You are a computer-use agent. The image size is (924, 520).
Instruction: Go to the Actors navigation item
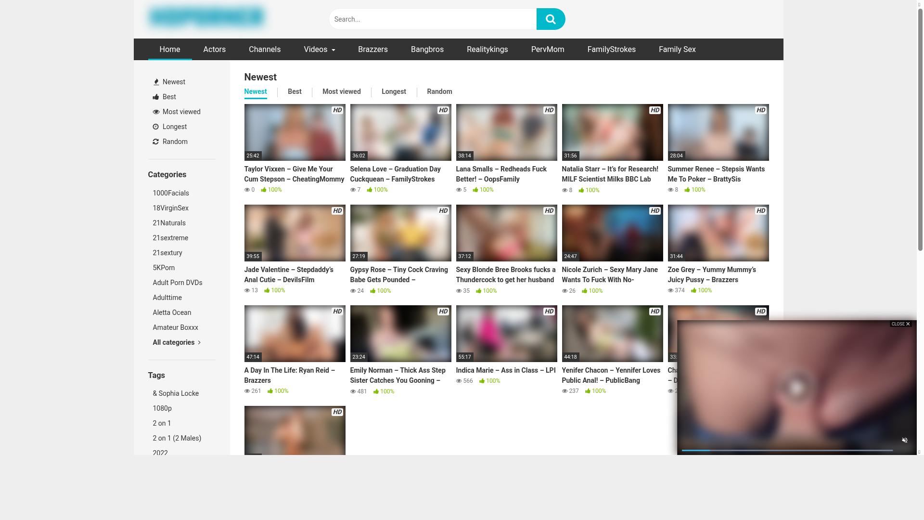coord(214,50)
